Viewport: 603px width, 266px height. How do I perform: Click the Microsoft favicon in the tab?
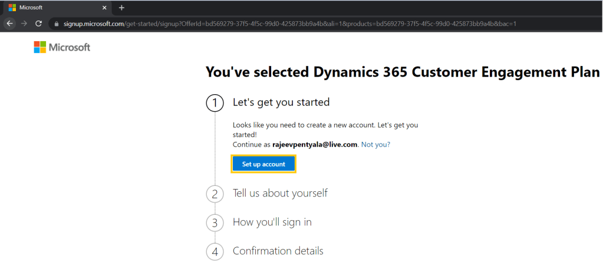(x=12, y=8)
